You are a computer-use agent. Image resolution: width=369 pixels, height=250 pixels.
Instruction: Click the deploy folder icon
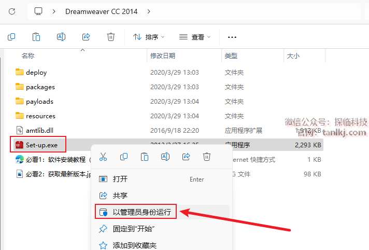point(20,72)
